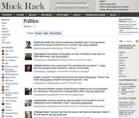Click the Bloomberg News icon

(3, 74)
